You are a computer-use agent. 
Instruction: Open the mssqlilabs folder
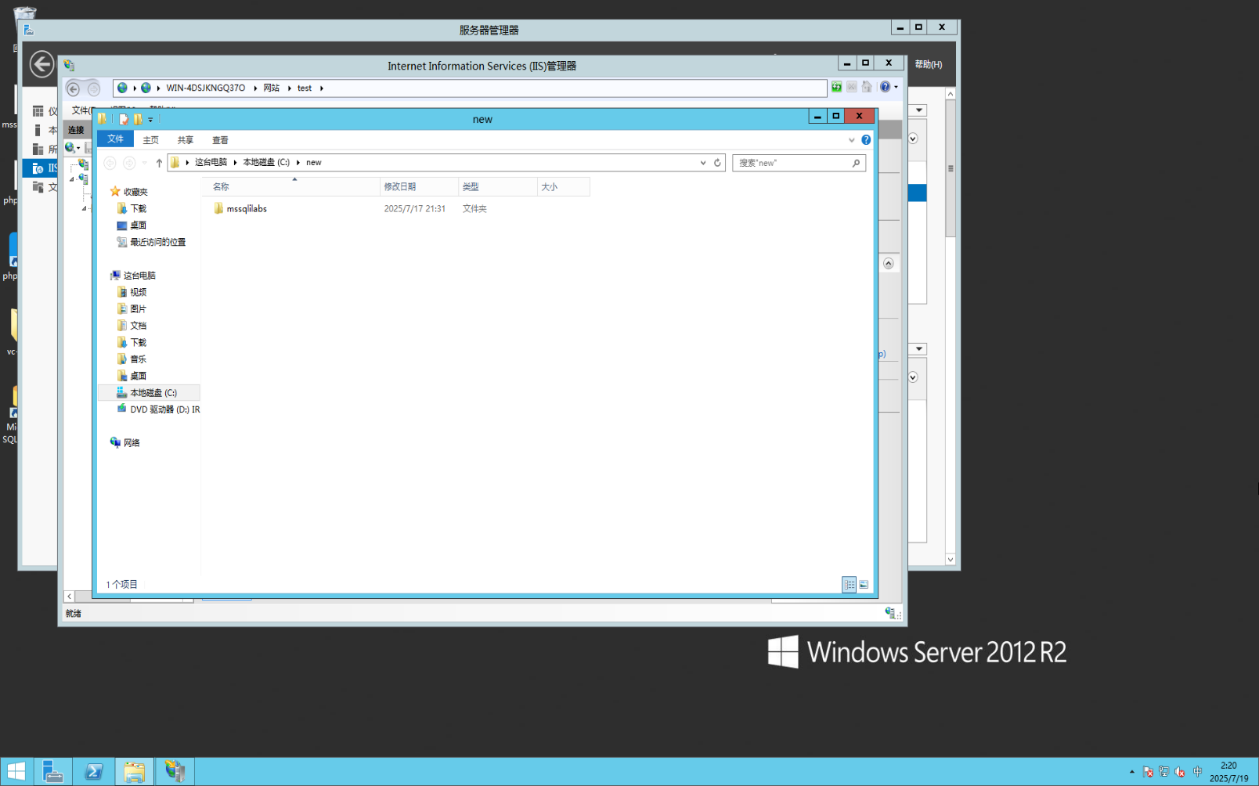(x=246, y=208)
